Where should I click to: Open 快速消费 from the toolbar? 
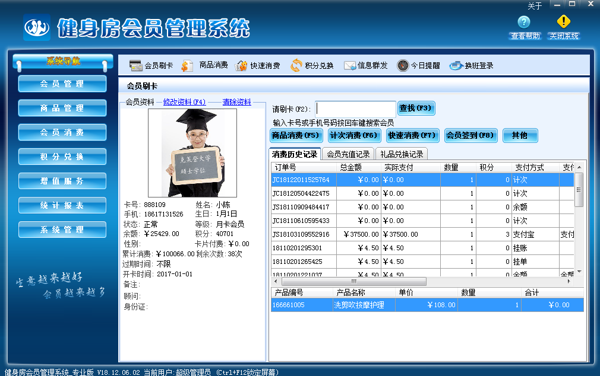click(241, 66)
